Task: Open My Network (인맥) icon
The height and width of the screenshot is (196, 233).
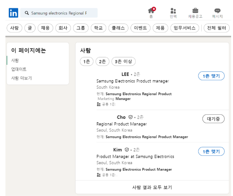Action: (173, 11)
